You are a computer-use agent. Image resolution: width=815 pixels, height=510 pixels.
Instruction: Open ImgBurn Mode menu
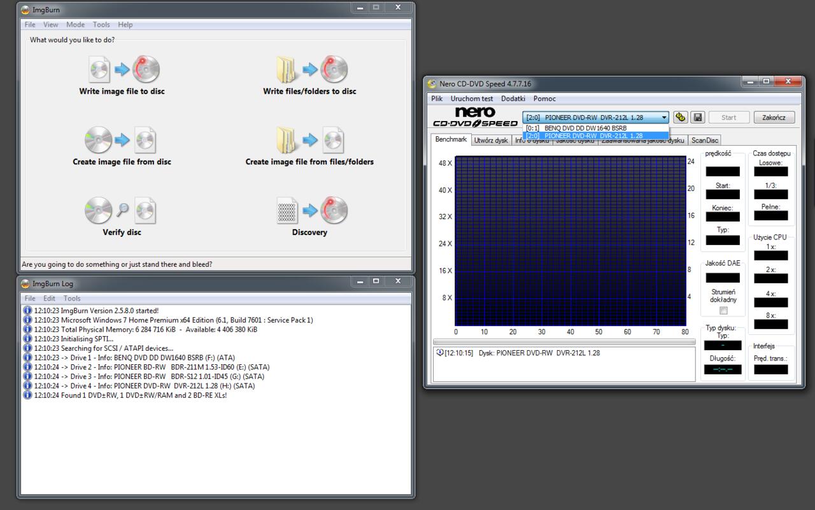pyautogui.click(x=75, y=24)
